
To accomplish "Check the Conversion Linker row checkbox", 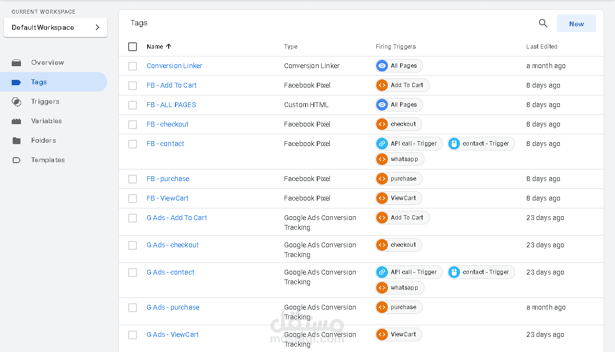I will [x=133, y=66].
